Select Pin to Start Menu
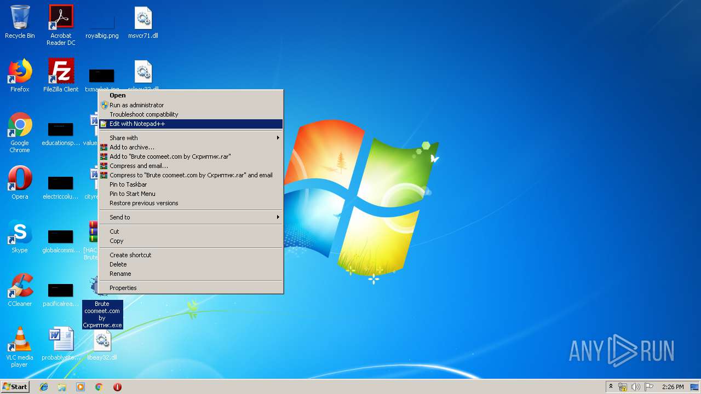Viewport: 701px width, 394px height. click(191, 194)
